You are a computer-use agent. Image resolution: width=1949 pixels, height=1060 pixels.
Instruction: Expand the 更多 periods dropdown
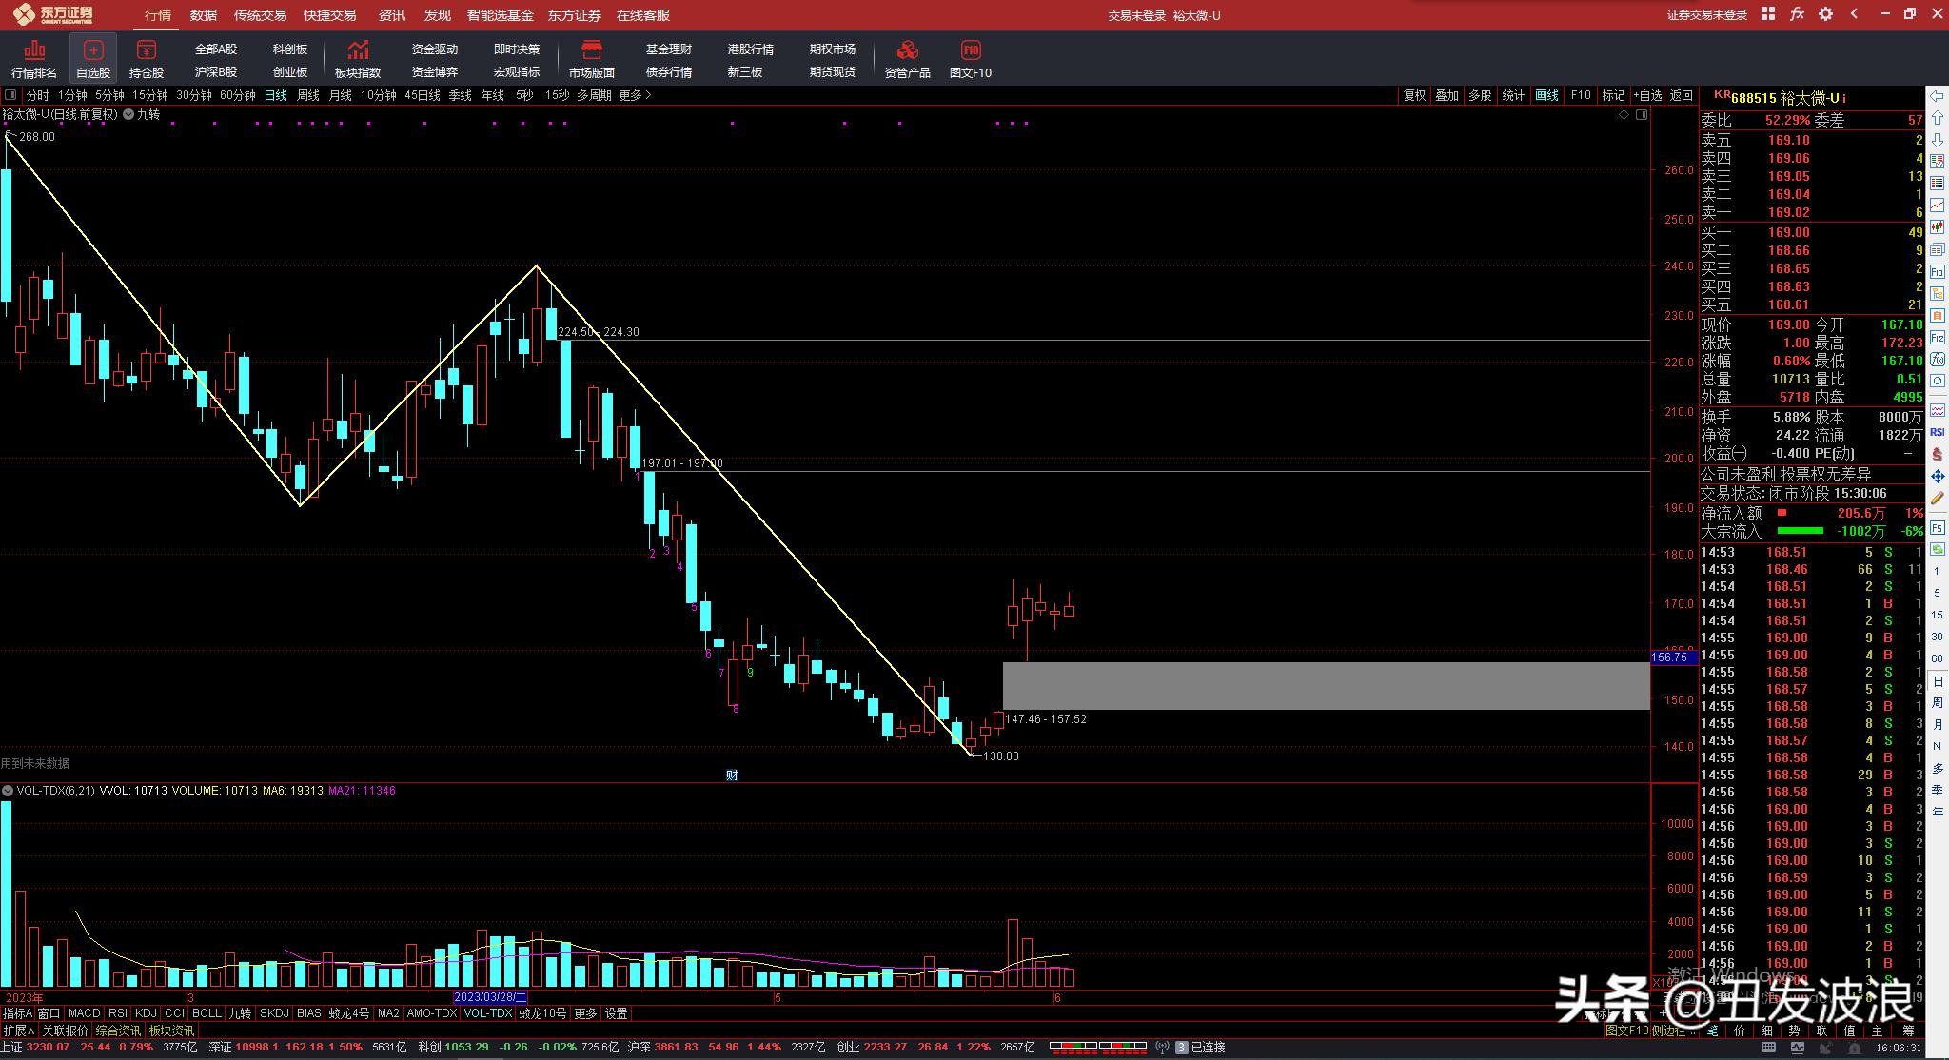(x=635, y=95)
